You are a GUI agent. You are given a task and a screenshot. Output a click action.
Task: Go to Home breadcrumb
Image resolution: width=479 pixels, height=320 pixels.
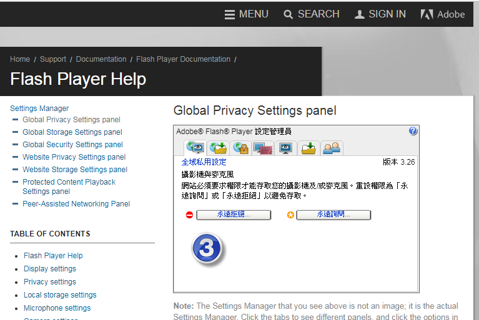[x=20, y=59]
